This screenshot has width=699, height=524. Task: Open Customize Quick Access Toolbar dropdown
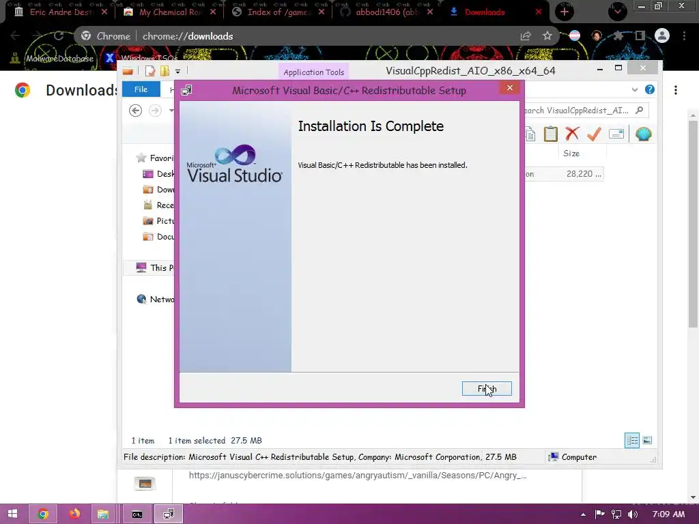click(x=177, y=71)
